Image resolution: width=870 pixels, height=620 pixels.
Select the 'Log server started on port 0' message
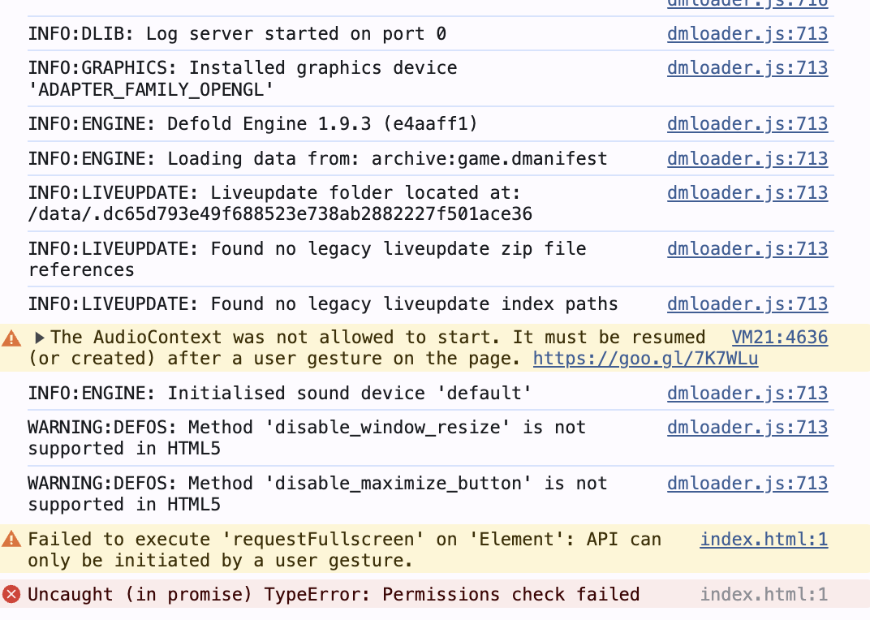pos(237,34)
